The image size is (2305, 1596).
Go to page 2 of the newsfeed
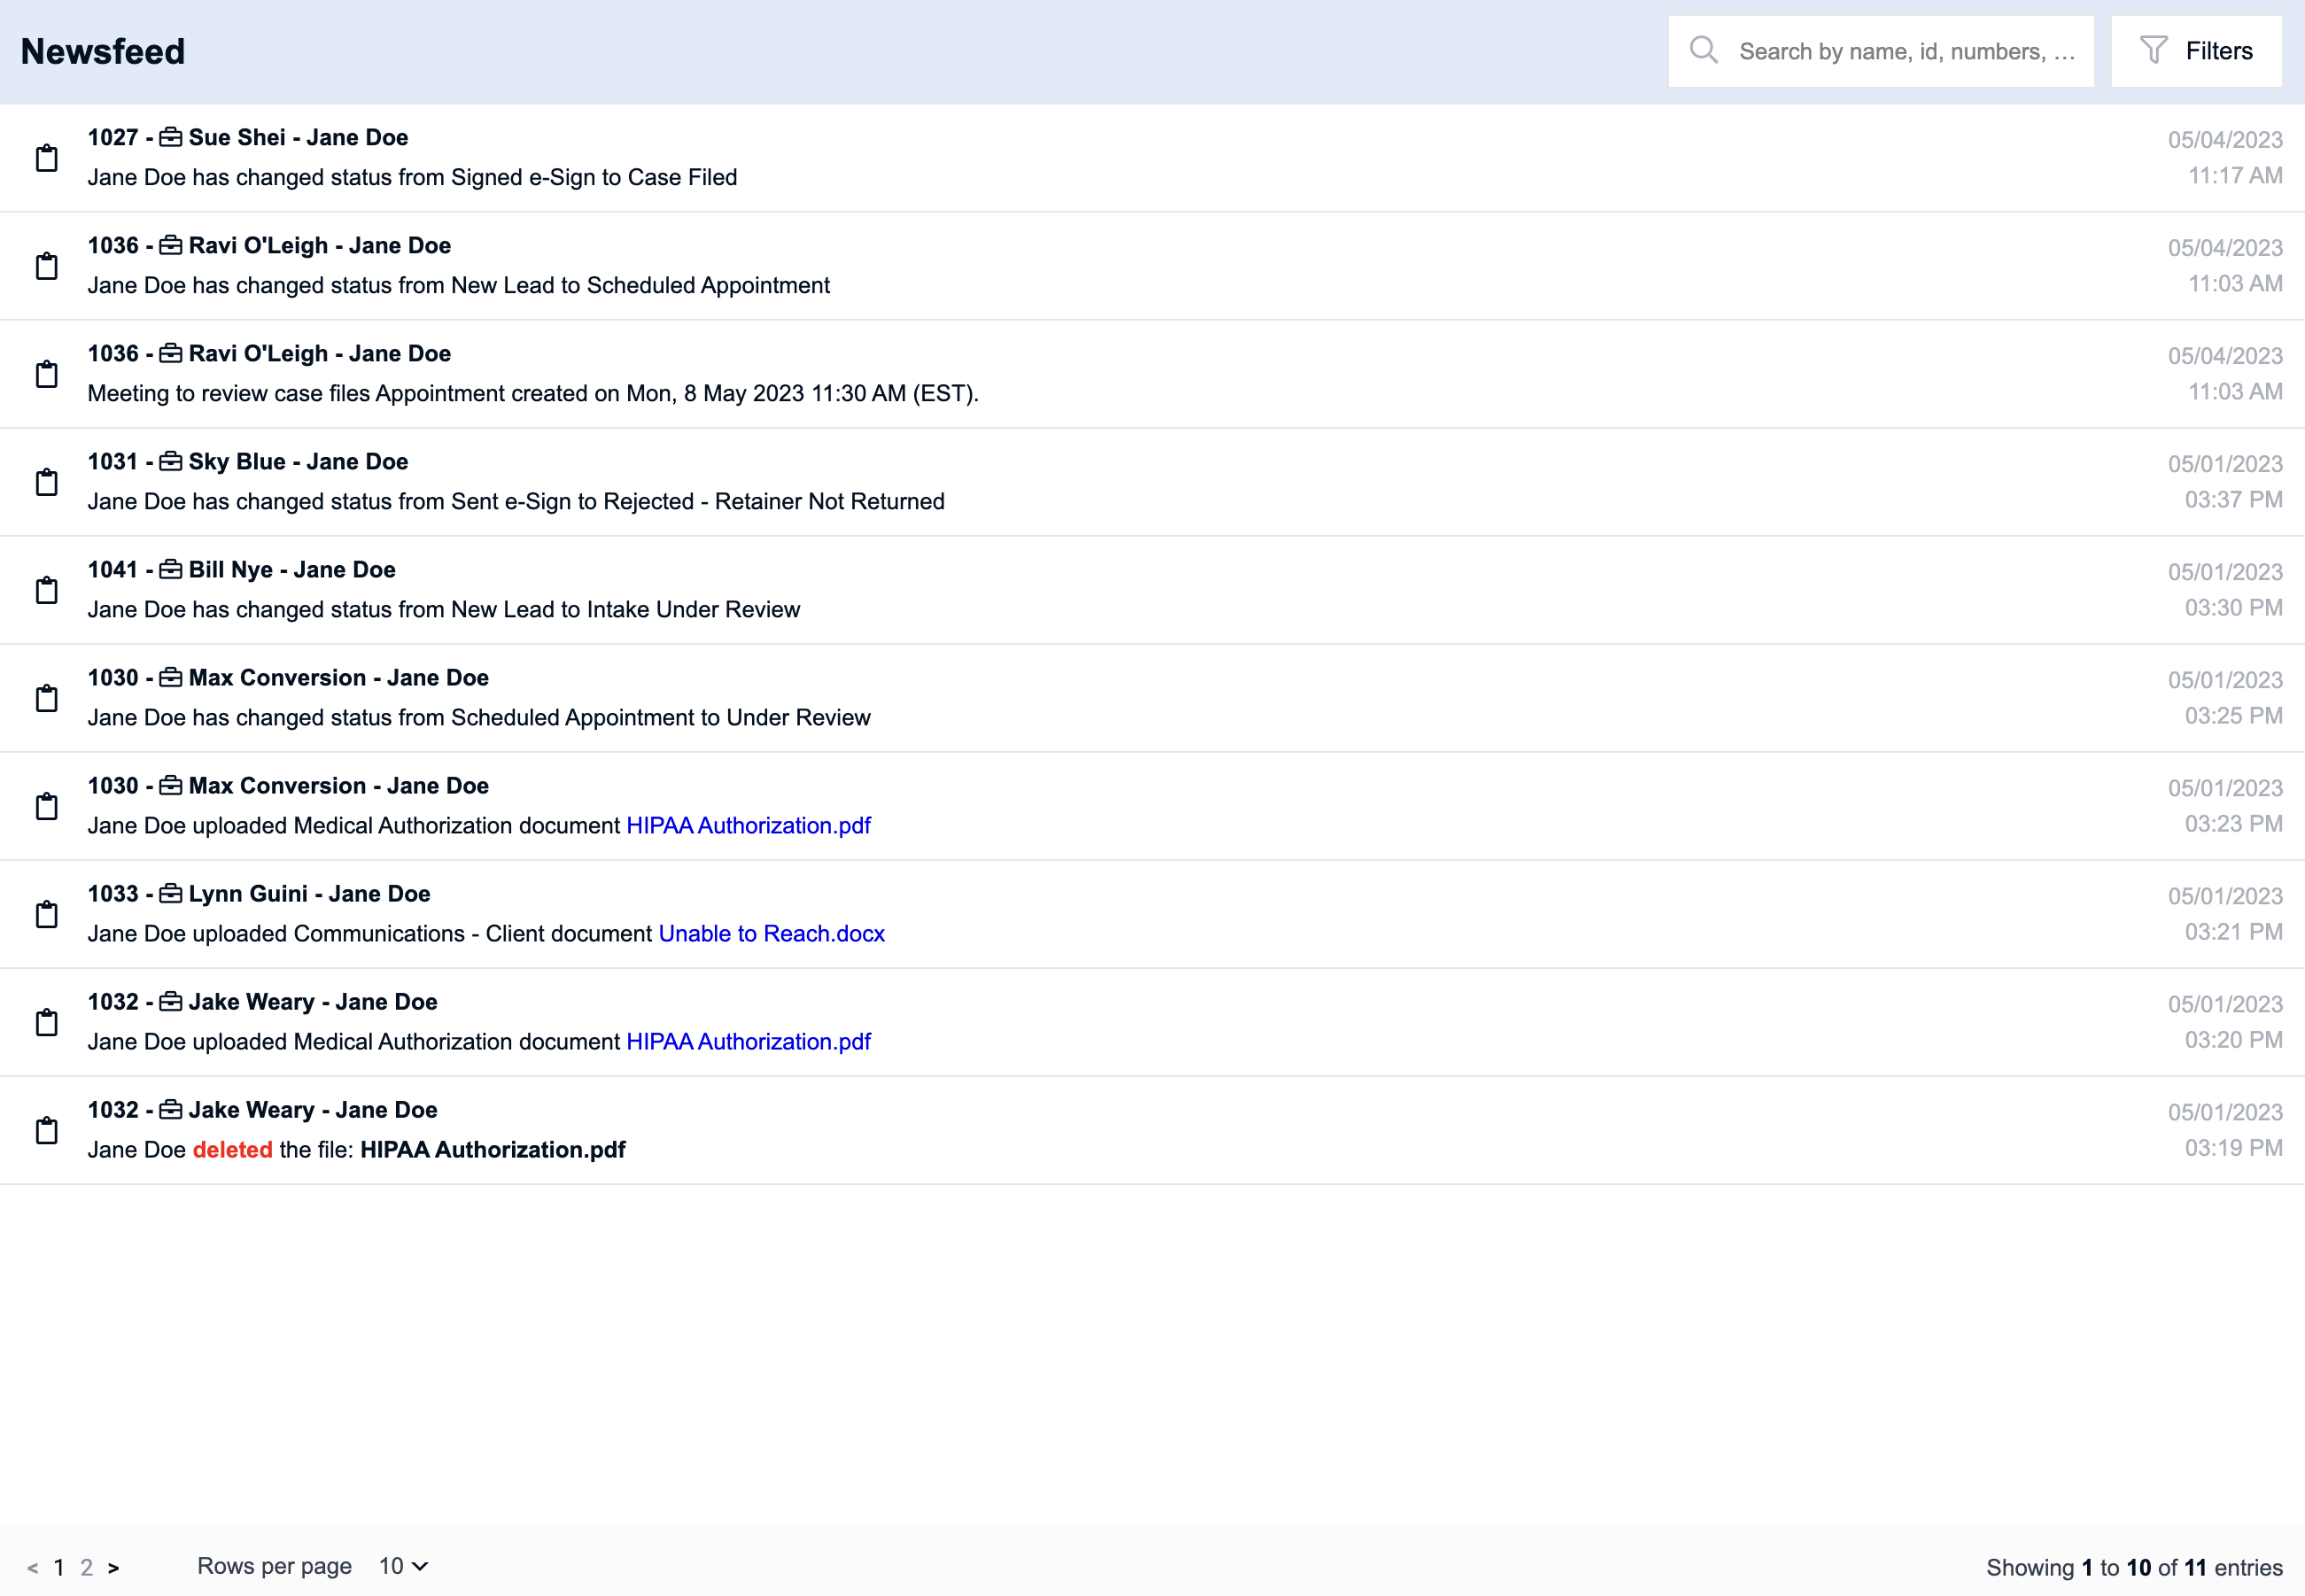[87, 1567]
